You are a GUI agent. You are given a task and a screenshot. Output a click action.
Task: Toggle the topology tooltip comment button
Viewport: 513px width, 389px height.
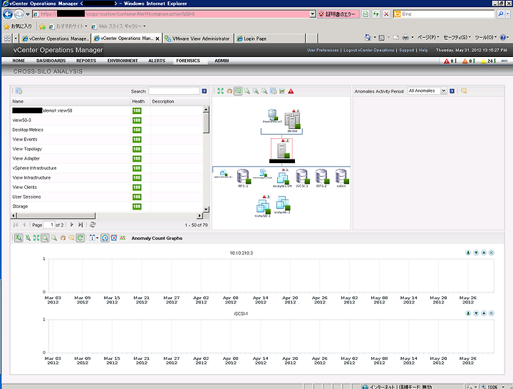238,91
